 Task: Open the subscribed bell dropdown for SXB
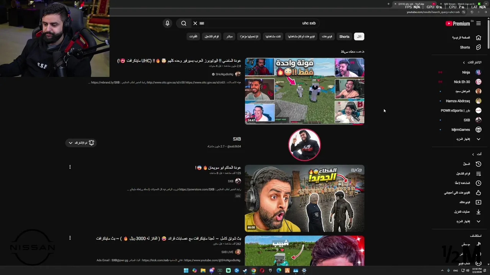81,143
